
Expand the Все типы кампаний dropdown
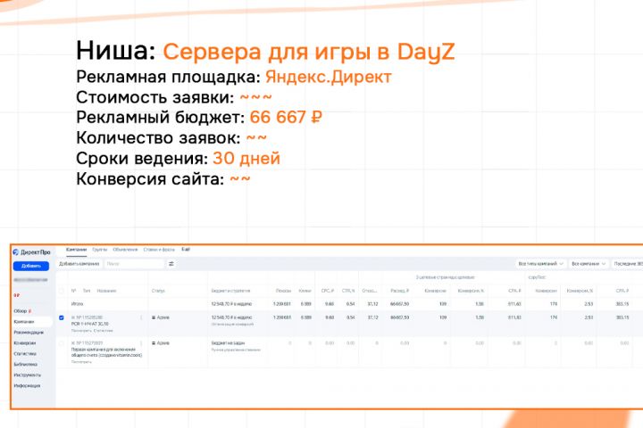[x=540, y=264]
